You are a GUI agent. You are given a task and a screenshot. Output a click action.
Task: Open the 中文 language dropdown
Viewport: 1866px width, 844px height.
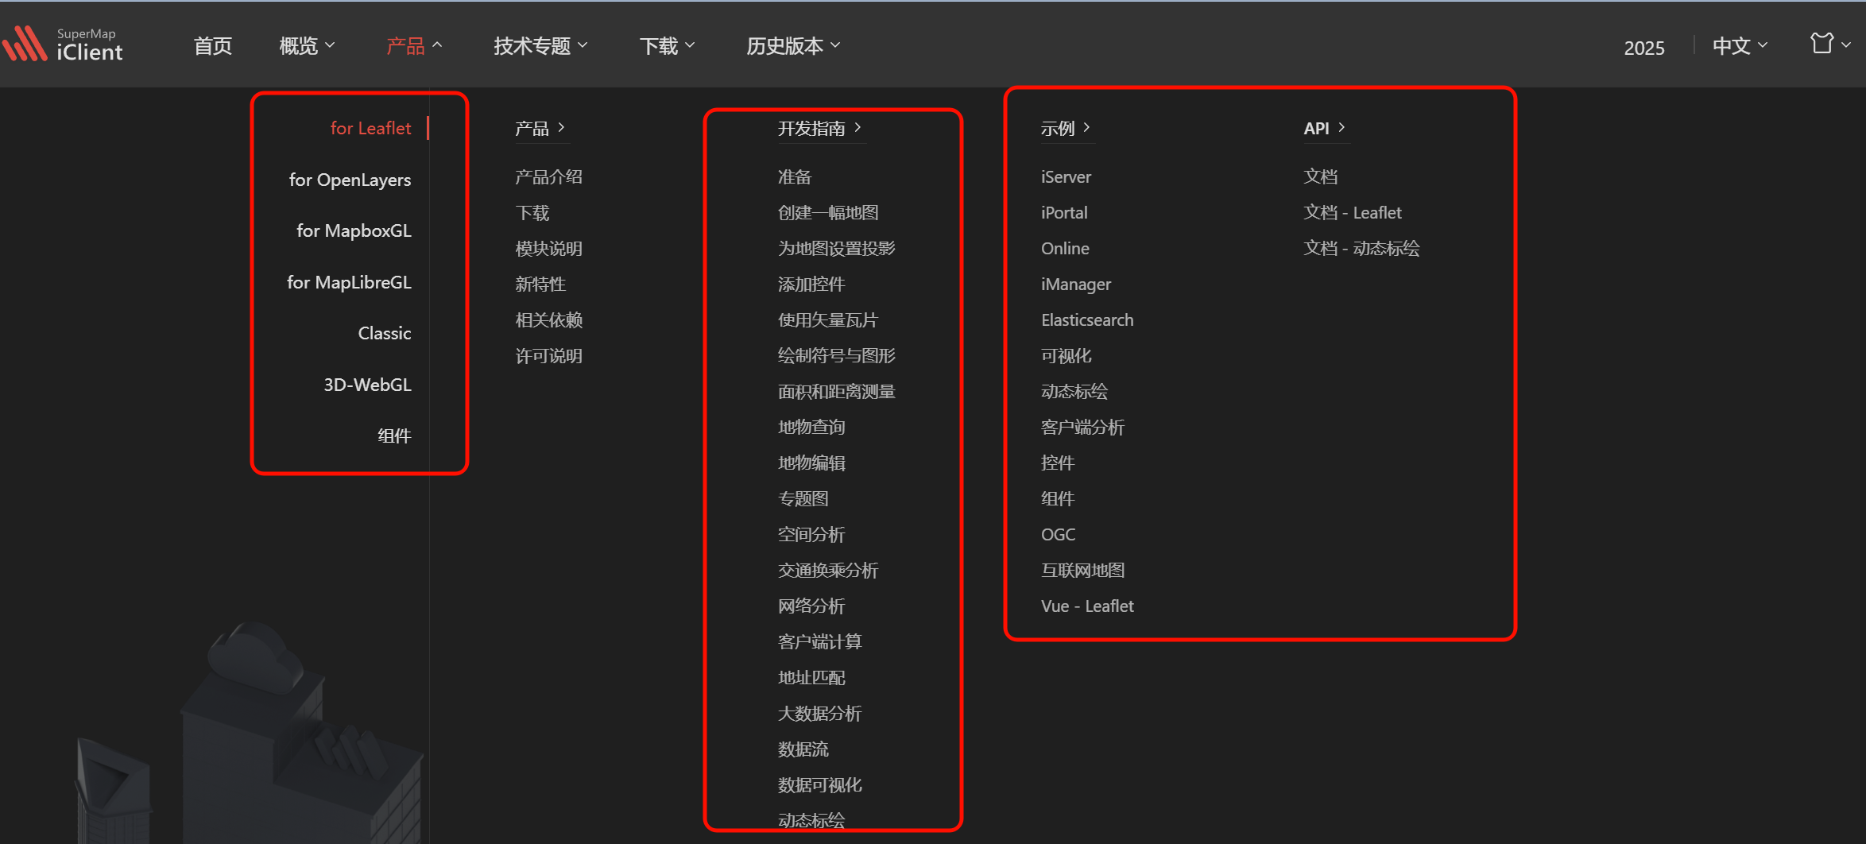[x=1740, y=46]
